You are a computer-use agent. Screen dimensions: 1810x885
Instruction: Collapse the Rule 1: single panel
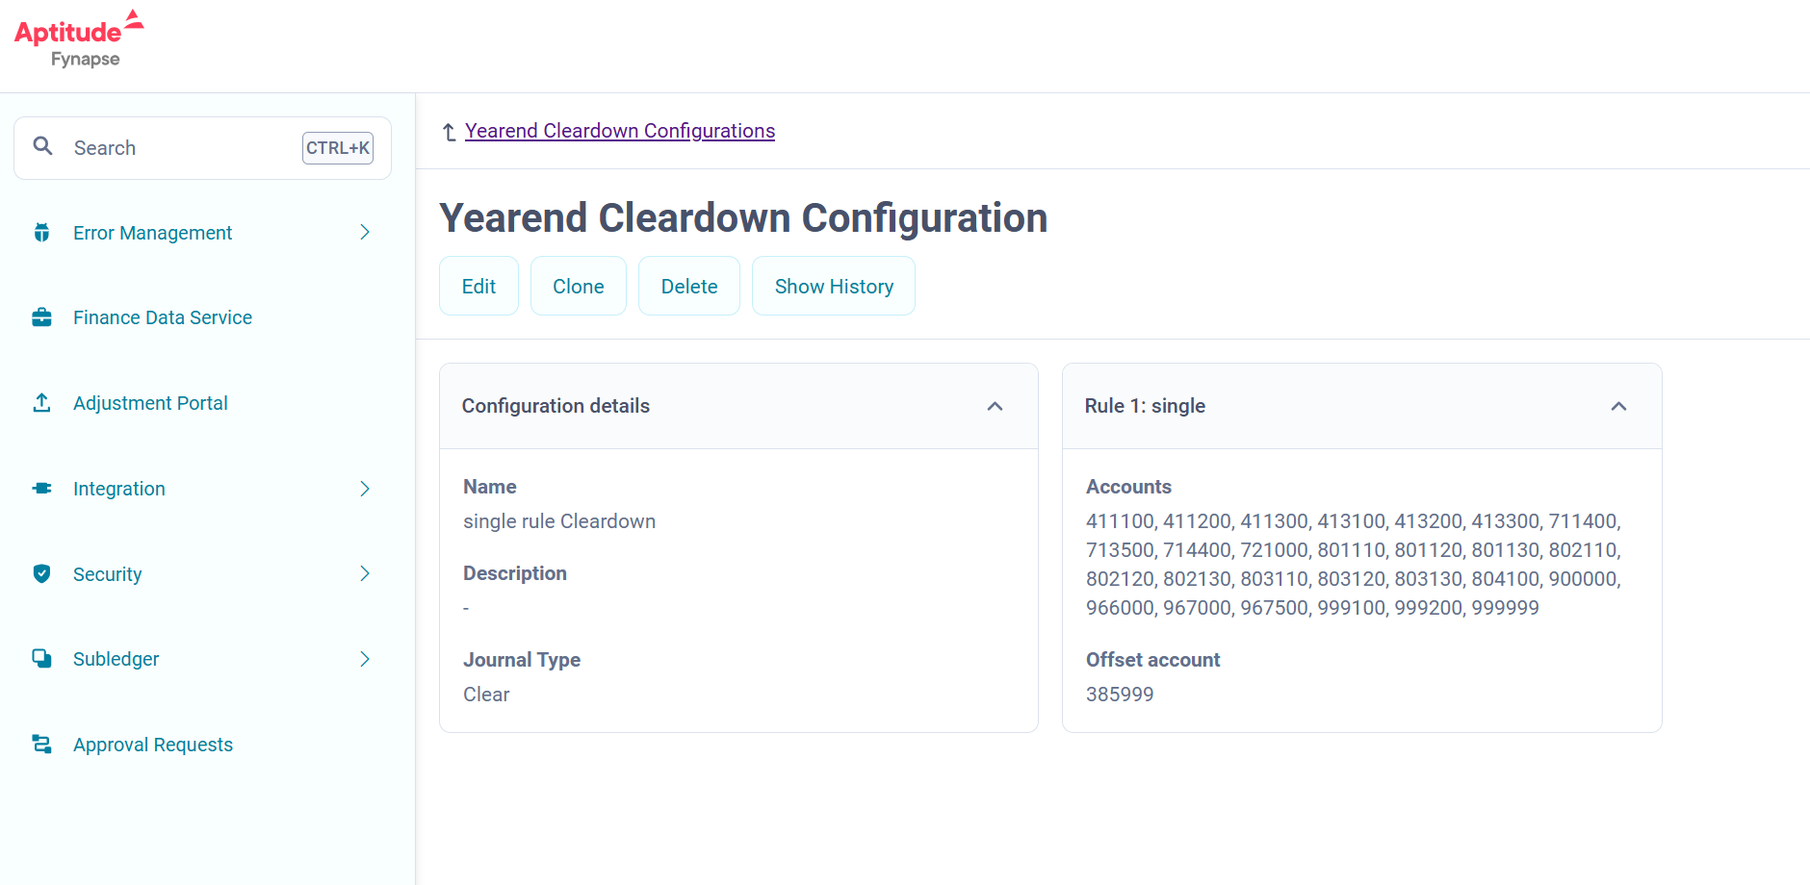(x=1618, y=406)
